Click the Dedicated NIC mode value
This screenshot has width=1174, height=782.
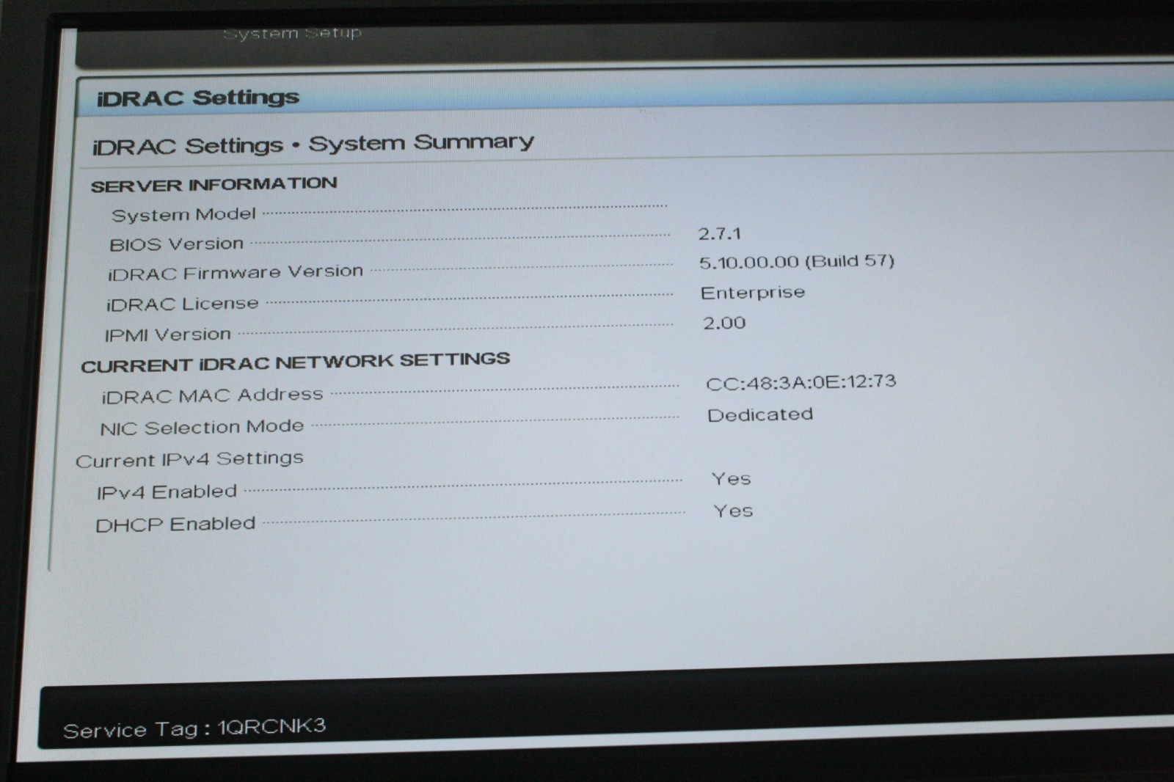pos(759,414)
